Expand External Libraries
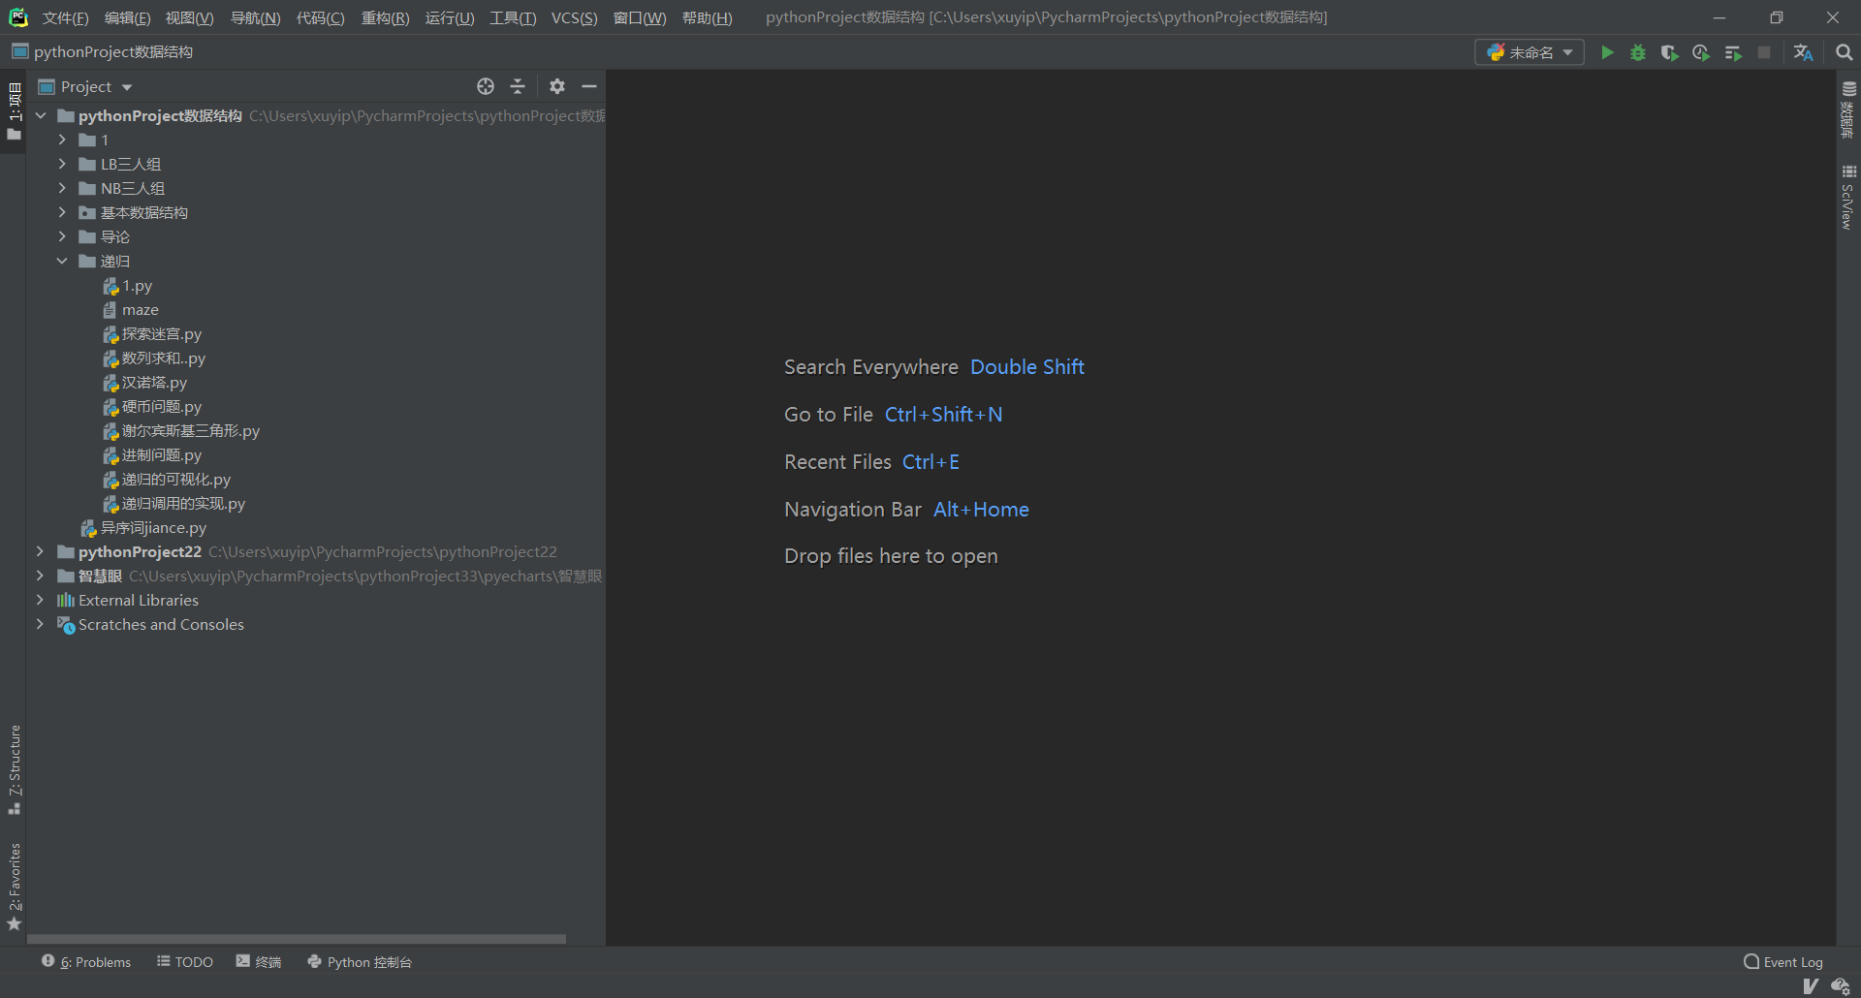Viewport: 1861px width, 998px height. (40, 600)
